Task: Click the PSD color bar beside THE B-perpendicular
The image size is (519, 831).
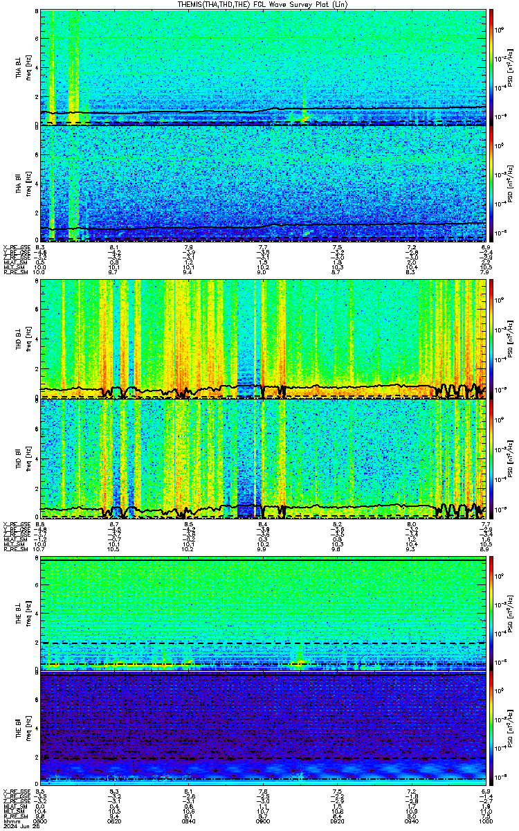Action: click(x=491, y=614)
